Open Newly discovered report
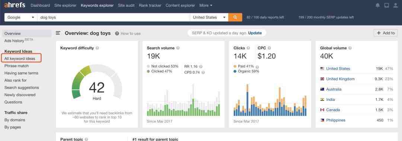This screenshot has height=141, width=402. tap(20, 95)
